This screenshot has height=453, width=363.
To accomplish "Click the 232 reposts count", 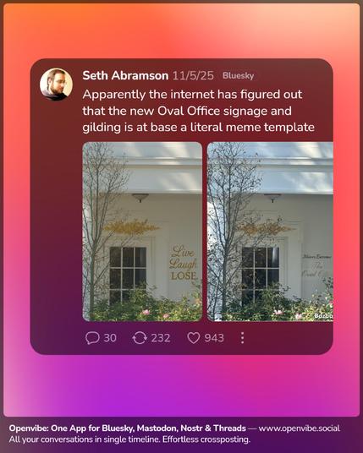I will [x=161, y=338].
